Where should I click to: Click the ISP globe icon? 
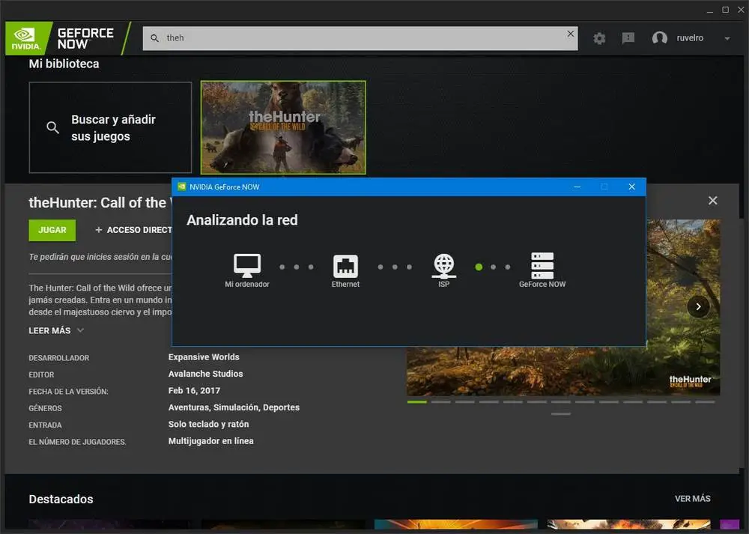[443, 266]
